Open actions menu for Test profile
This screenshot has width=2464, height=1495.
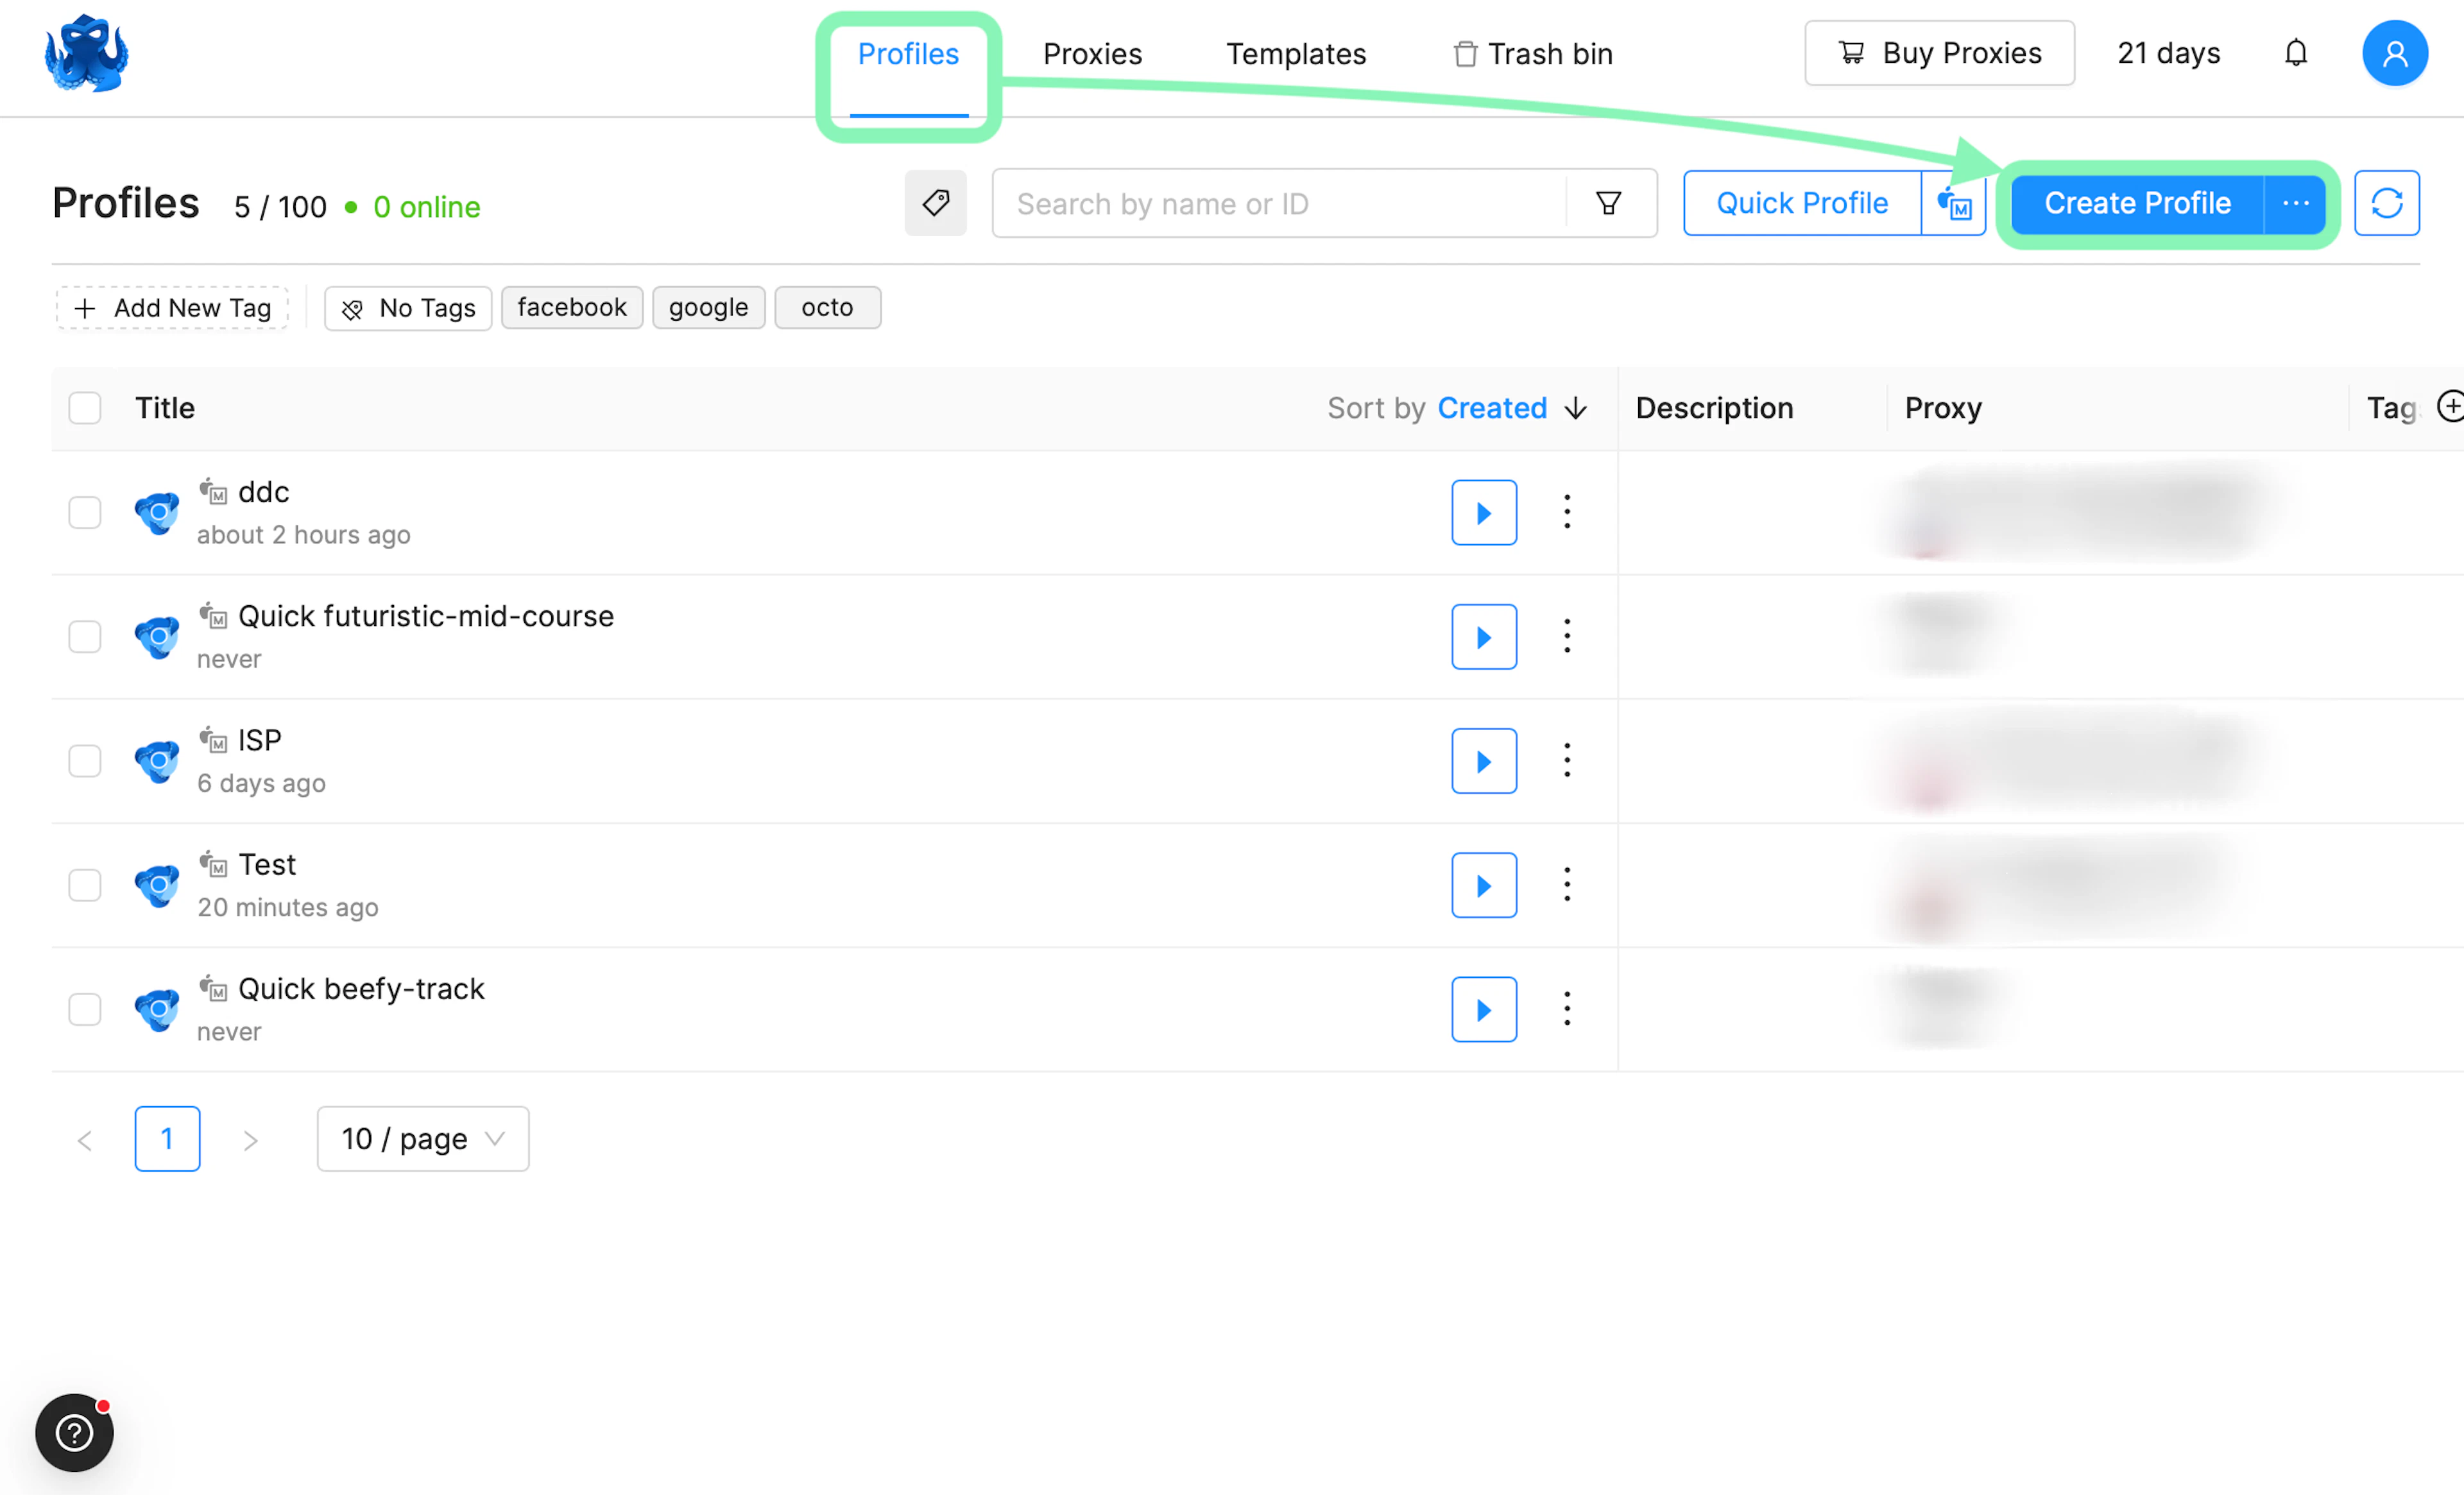pos(1567,884)
